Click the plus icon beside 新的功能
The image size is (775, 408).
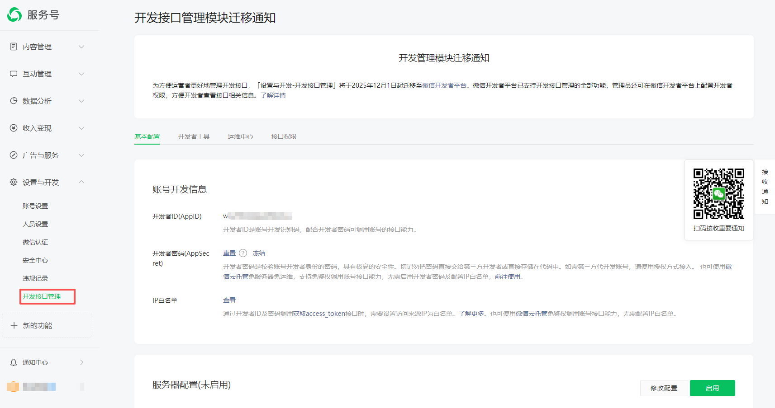click(14, 325)
